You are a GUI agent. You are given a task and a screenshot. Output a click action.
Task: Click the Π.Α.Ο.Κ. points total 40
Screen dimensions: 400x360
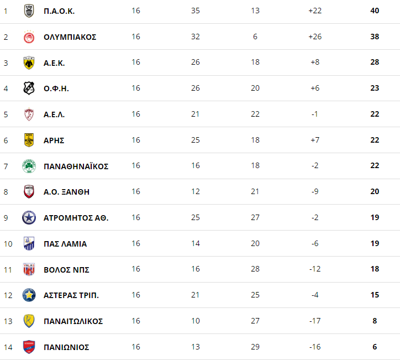click(x=375, y=11)
